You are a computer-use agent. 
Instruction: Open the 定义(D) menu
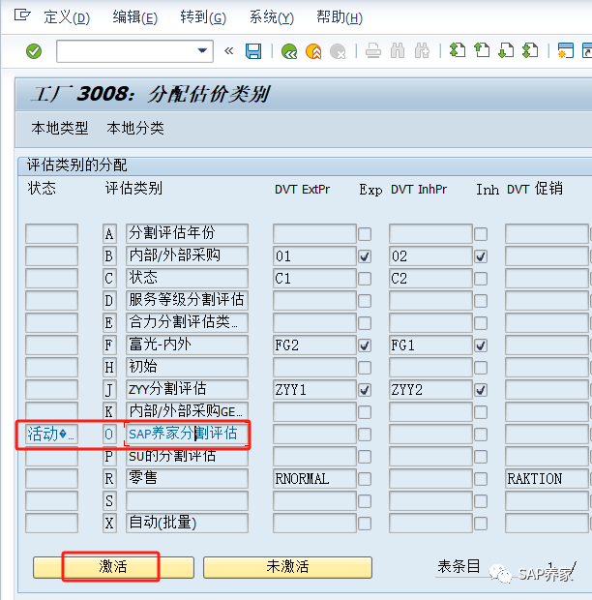[x=67, y=17]
